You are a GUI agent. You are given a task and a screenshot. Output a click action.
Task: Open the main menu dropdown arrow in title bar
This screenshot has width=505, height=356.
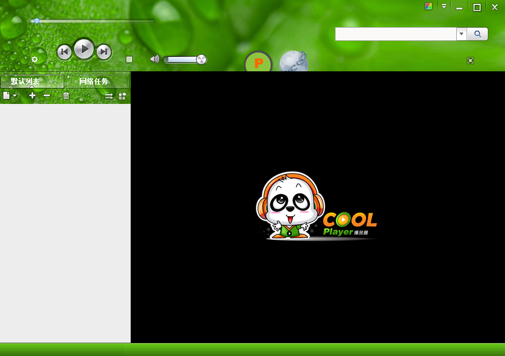click(x=444, y=6)
